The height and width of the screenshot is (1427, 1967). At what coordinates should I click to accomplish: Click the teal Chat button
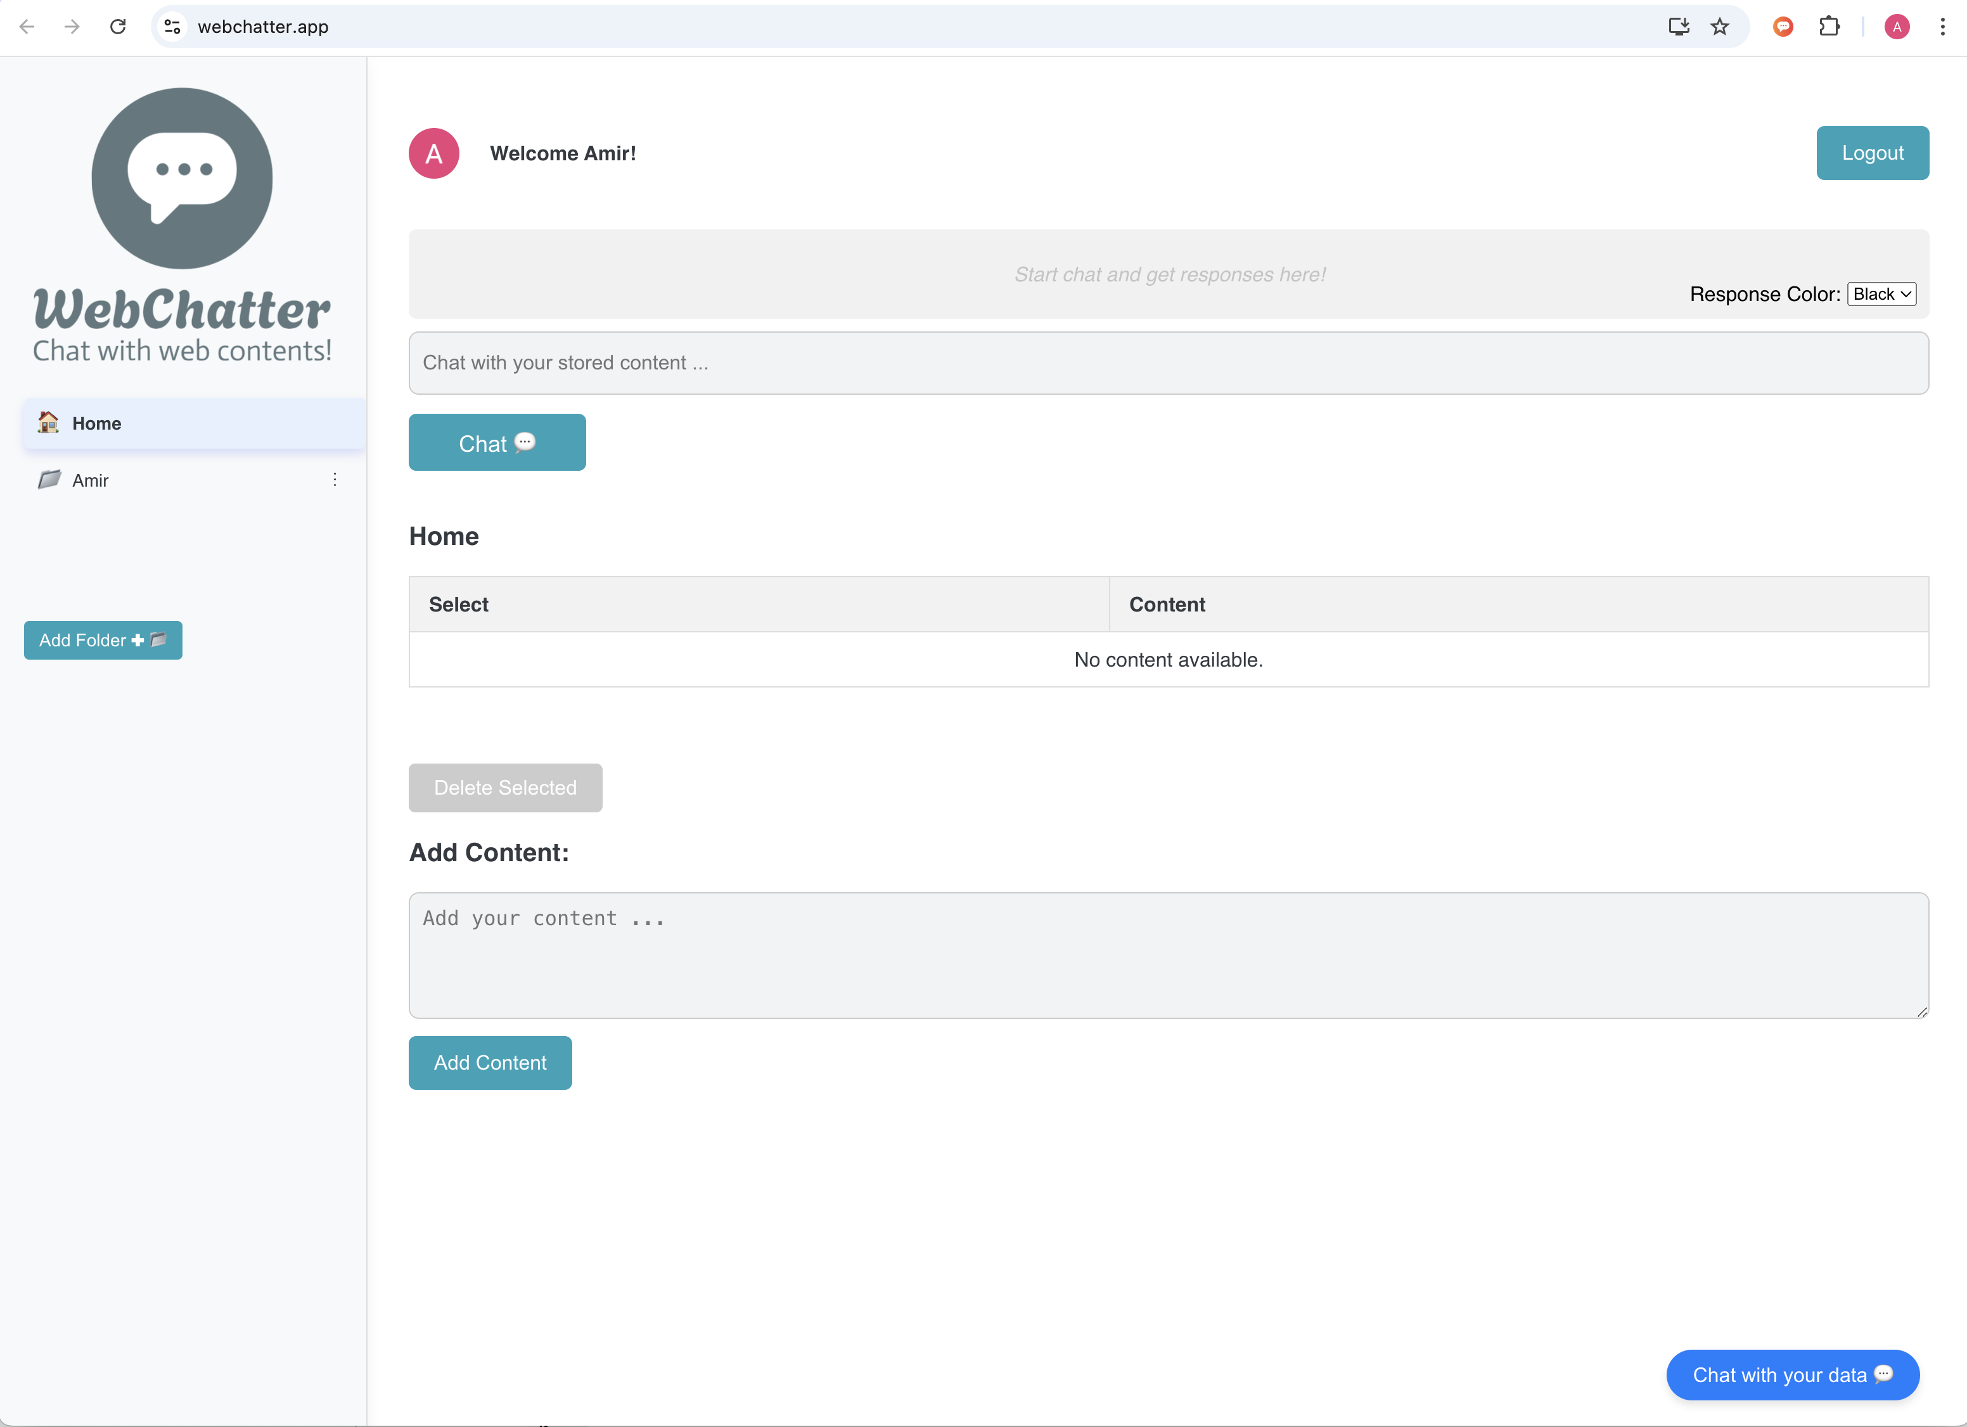pos(497,442)
